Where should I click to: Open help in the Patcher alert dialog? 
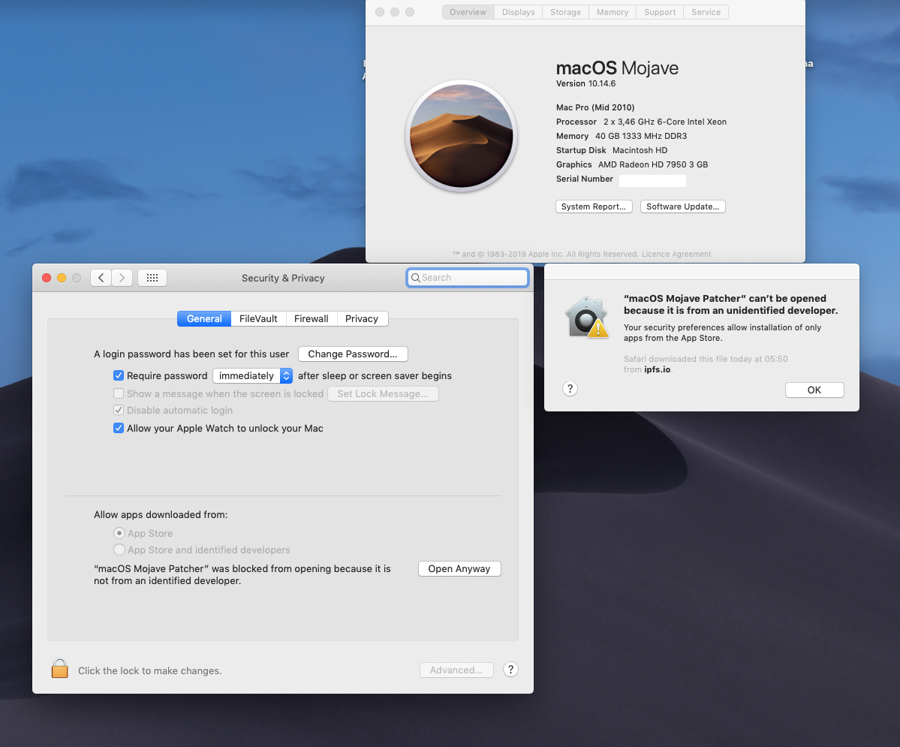570,389
